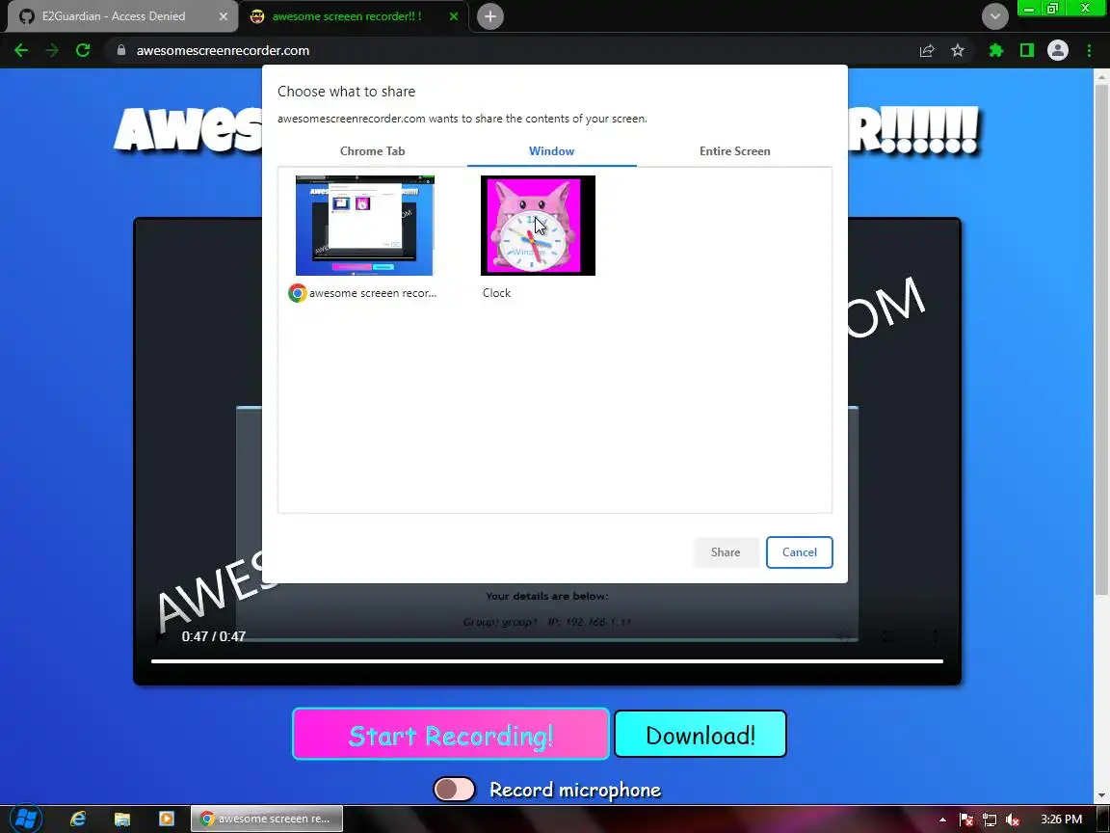The height and width of the screenshot is (833, 1110).
Task: Click the muted volume tray icon
Action: (x=1013, y=820)
